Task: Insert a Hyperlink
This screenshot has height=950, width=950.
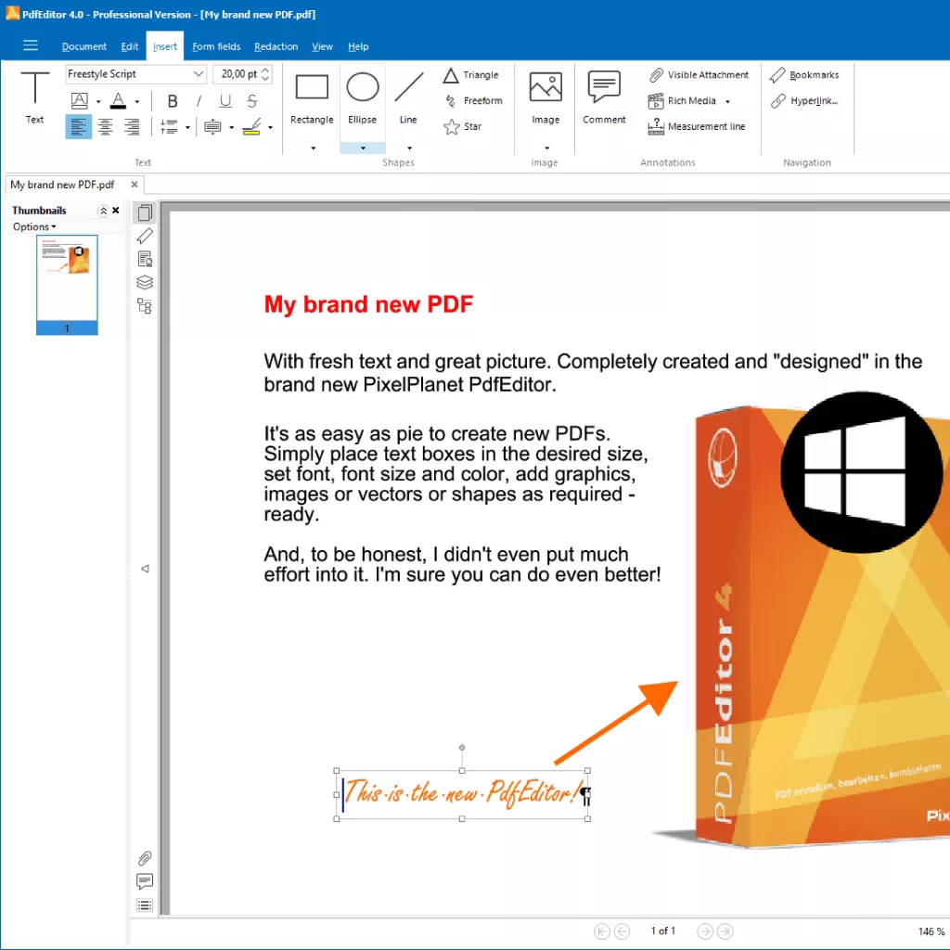Action: click(x=804, y=100)
